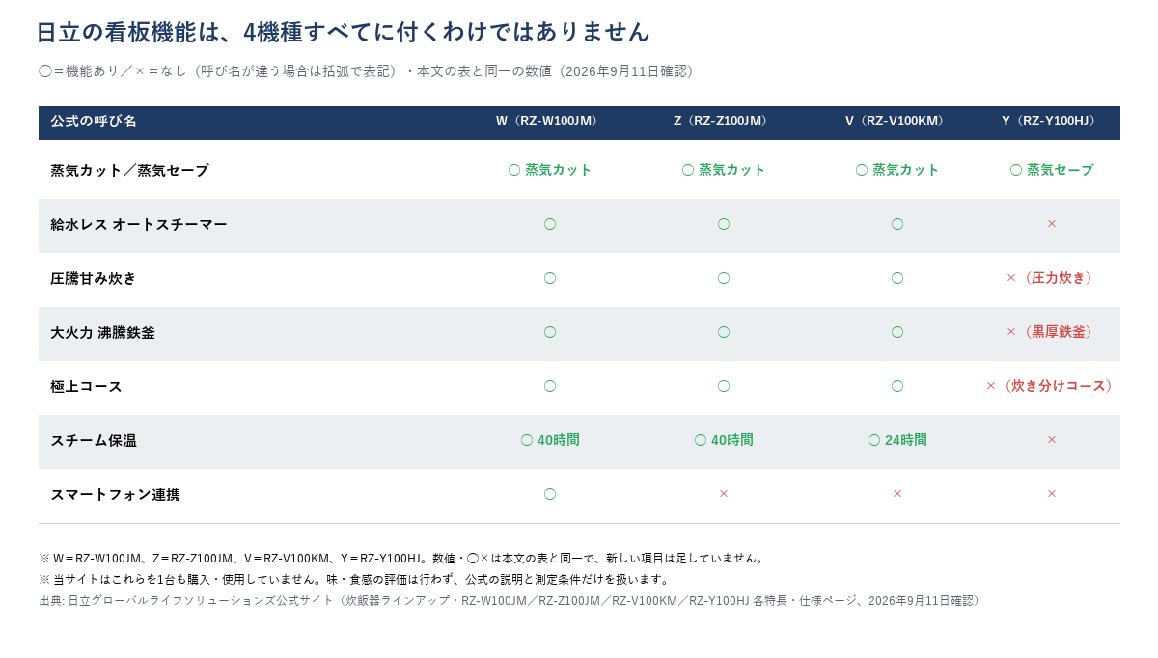Image resolution: width=1158 pixels, height=658 pixels.
Task: Click the 〇 蒸気カット cell in the Z column
Action: point(724,170)
